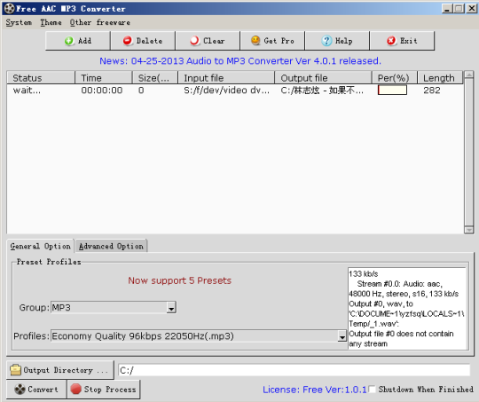Open the Other freeware menu
The height and width of the screenshot is (402, 479).
coord(100,22)
